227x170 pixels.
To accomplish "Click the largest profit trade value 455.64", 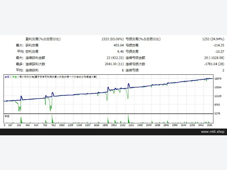I will click(x=118, y=45).
